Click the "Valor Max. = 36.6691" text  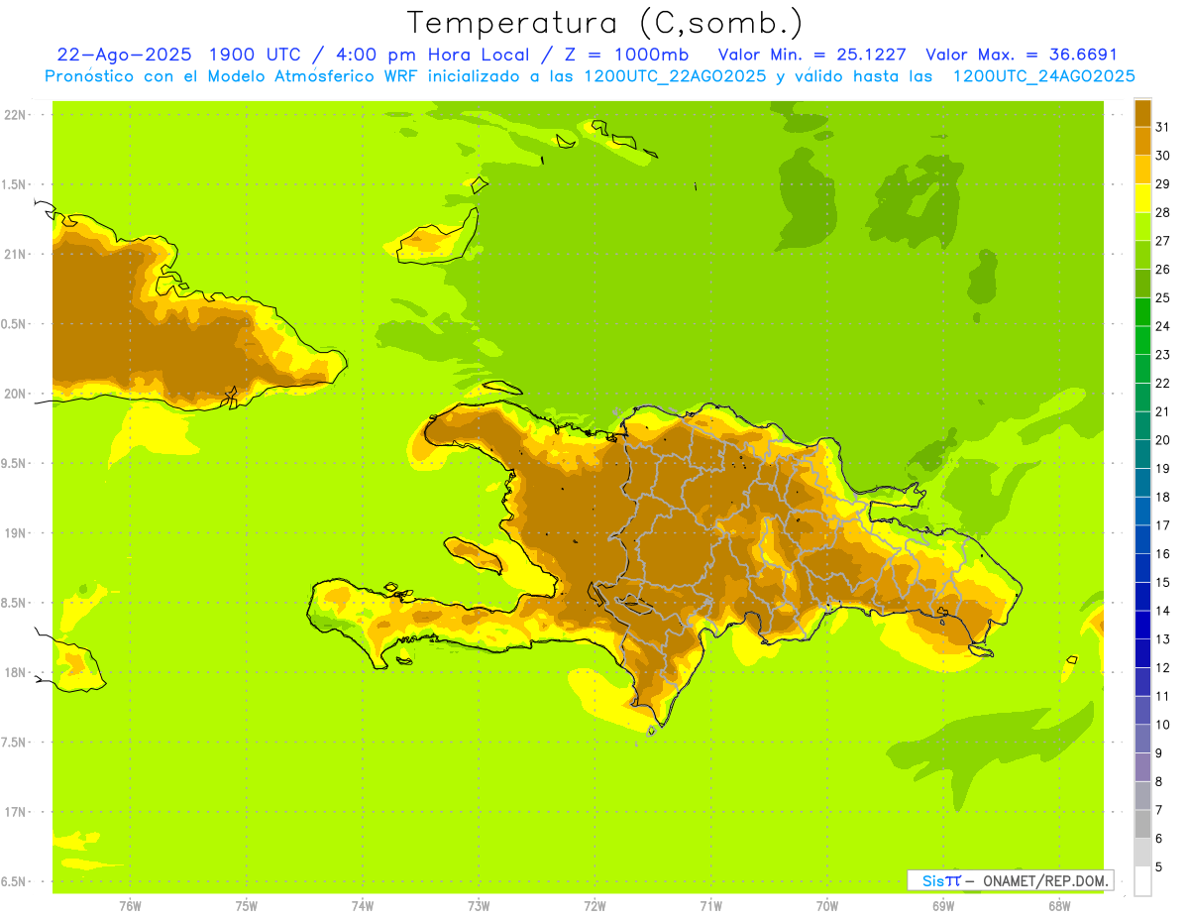point(1022,55)
